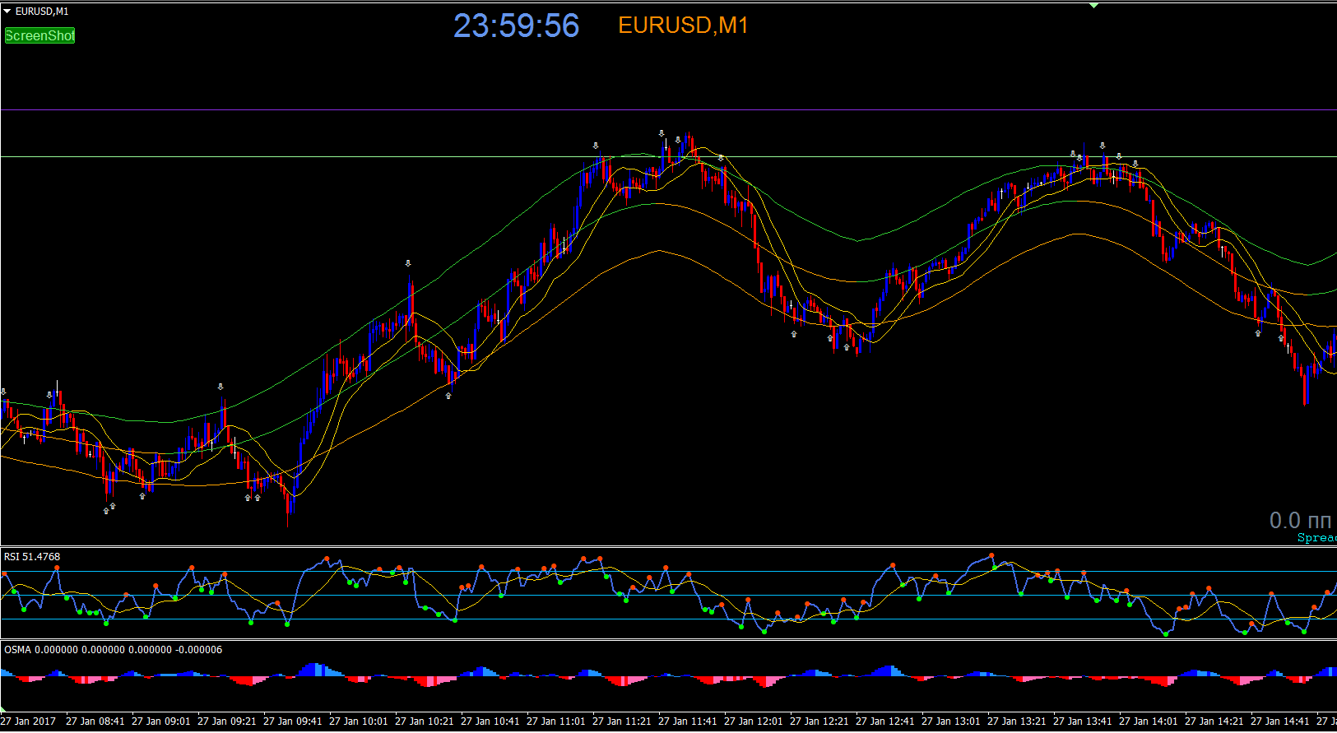Click the 27 Jan 11:41 time label

pos(688,721)
